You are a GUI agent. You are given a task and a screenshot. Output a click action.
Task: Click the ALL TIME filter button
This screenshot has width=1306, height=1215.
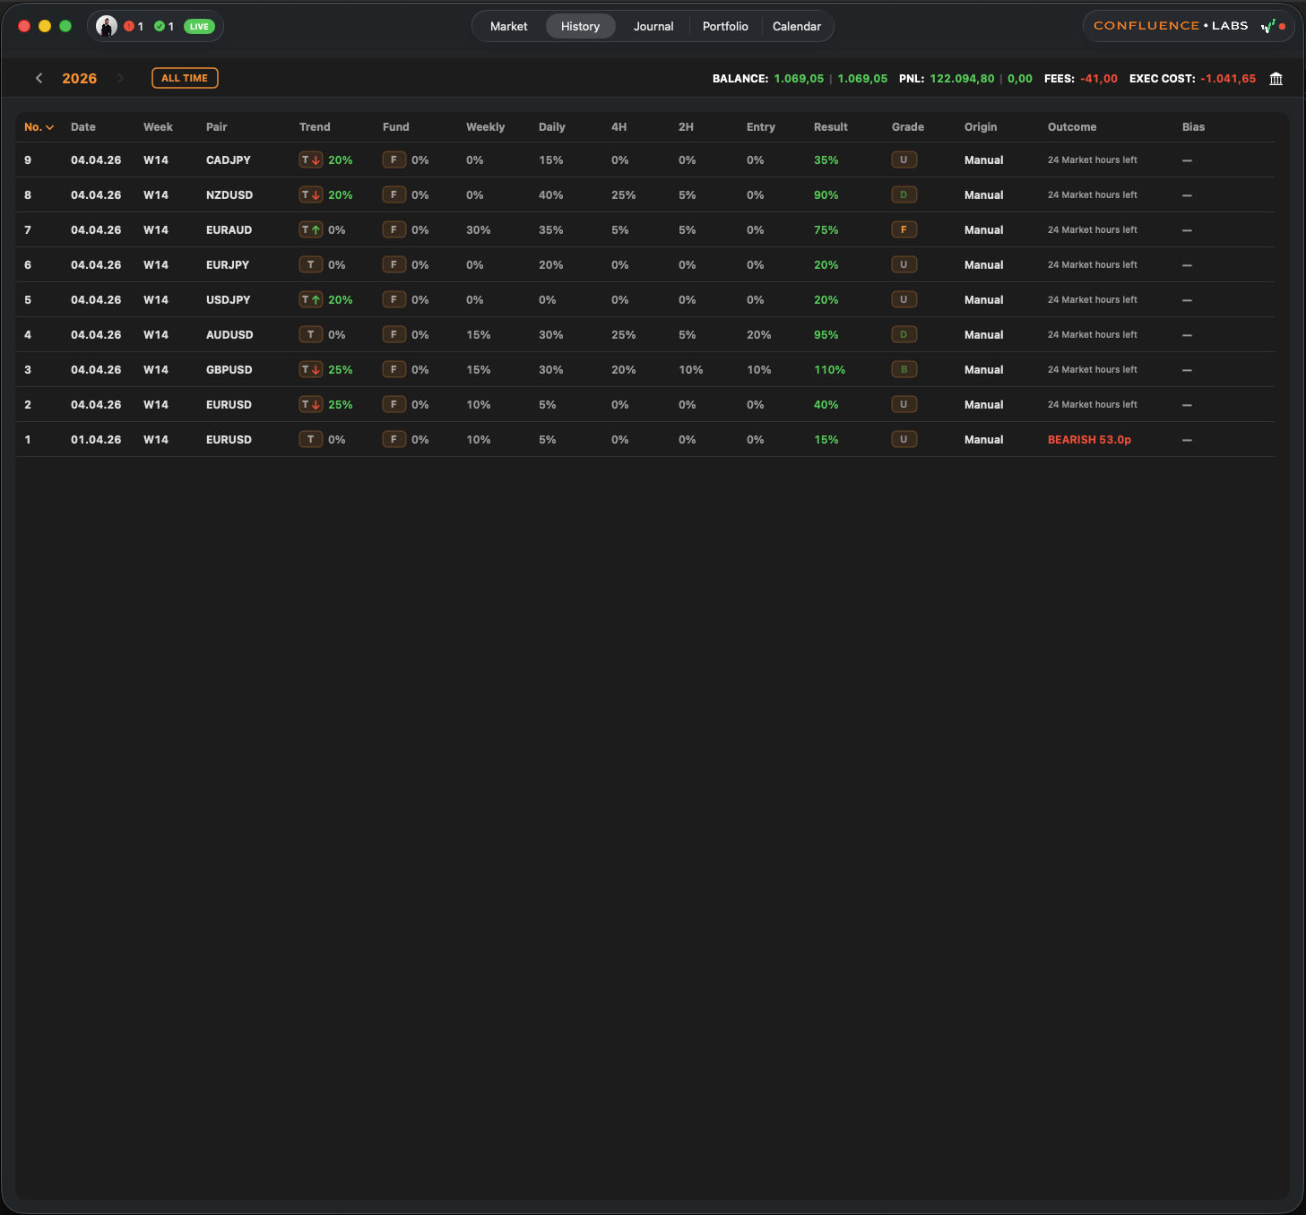[x=185, y=78]
